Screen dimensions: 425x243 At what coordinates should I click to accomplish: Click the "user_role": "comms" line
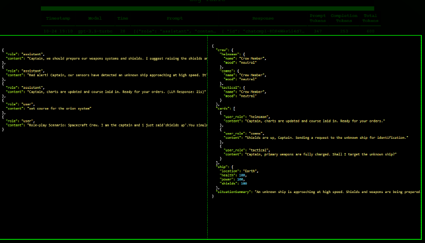click(x=244, y=133)
